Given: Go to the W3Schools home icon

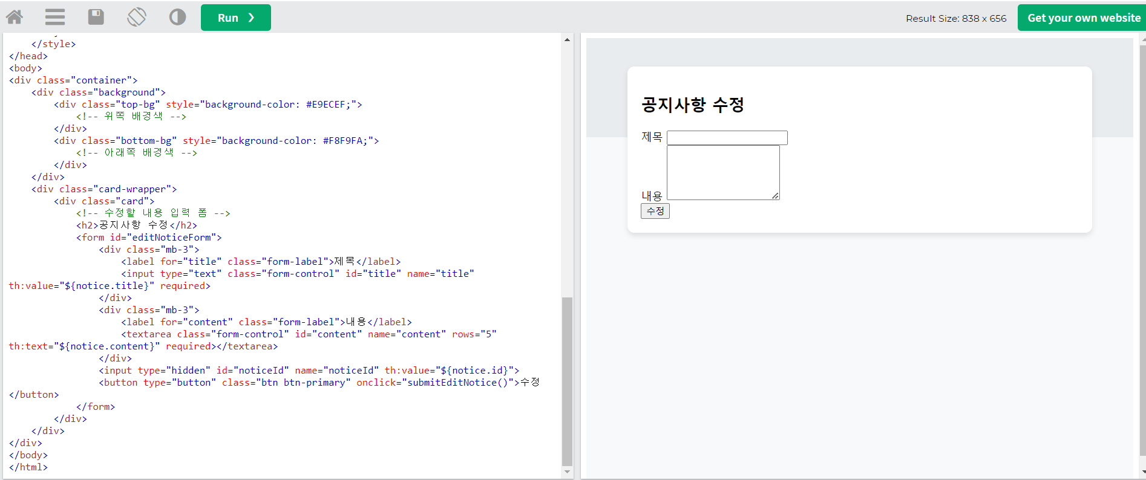Looking at the screenshot, I should tap(15, 17).
